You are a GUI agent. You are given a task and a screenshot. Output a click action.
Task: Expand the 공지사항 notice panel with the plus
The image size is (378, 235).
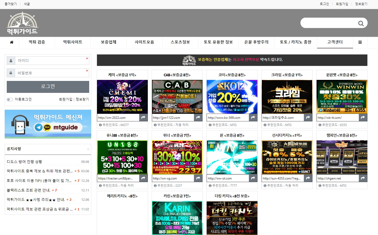88,149
